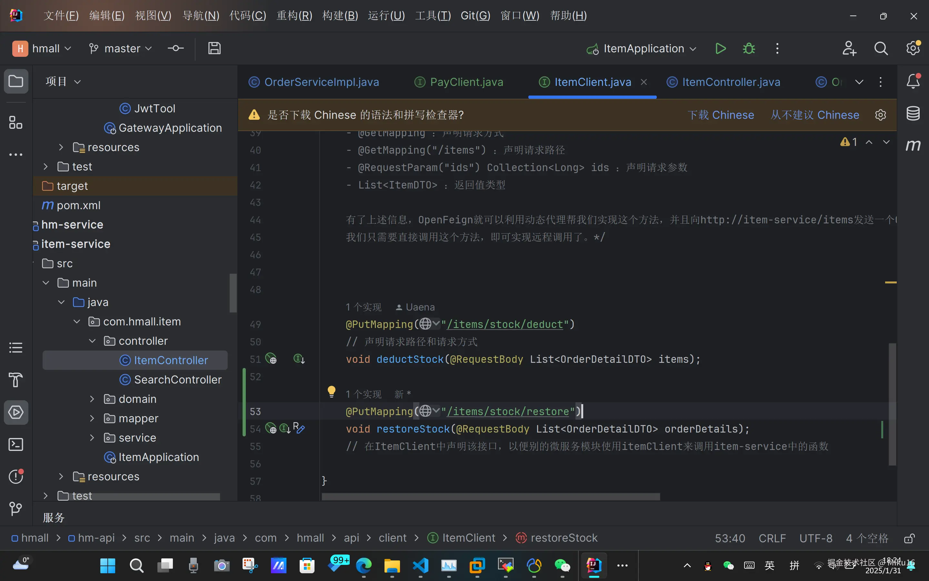
Task: Click the editor horizontal scrollbar
Action: [x=490, y=496]
